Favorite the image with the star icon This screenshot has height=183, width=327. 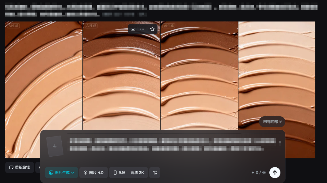(x=152, y=29)
